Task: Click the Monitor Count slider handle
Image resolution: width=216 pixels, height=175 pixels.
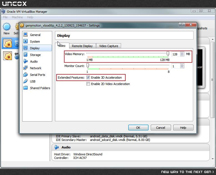Action: [x=88, y=65]
